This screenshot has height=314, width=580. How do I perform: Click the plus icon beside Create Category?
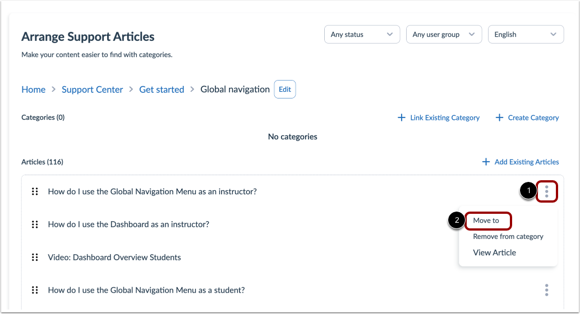(x=499, y=118)
